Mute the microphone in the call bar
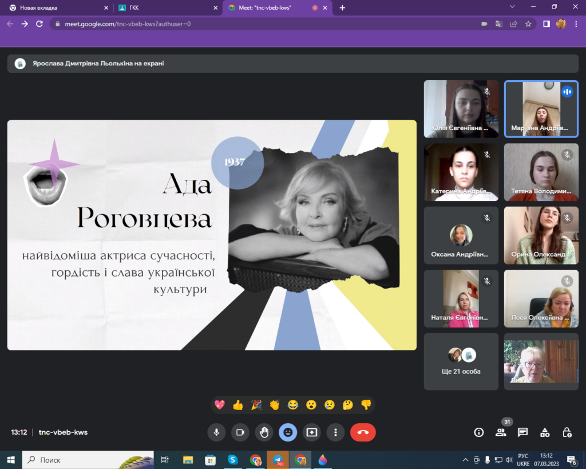The width and height of the screenshot is (586, 469). pos(216,432)
